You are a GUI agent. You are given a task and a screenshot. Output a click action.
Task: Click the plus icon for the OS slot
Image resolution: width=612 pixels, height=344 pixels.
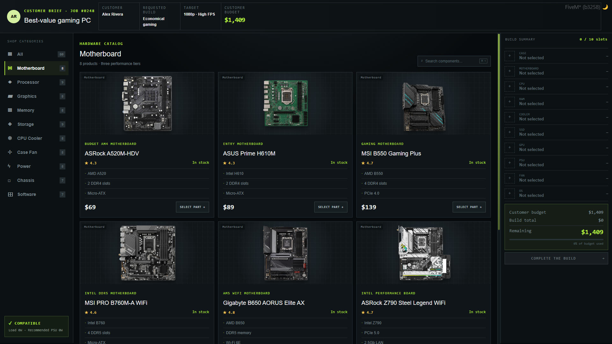[x=509, y=193]
